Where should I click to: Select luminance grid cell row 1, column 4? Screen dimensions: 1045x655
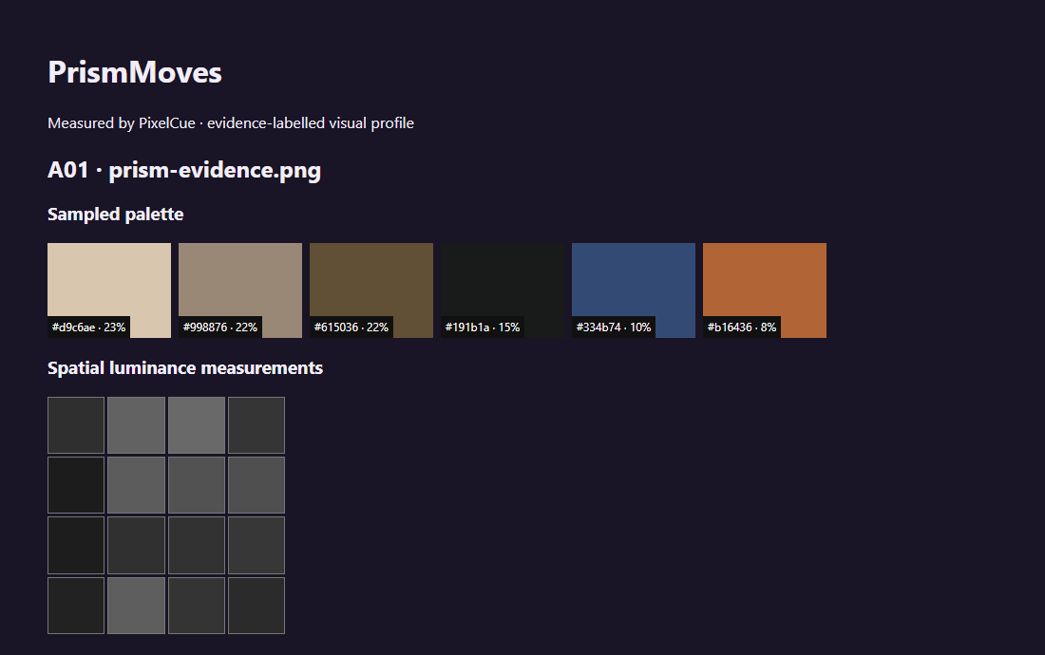(x=256, y=425)
